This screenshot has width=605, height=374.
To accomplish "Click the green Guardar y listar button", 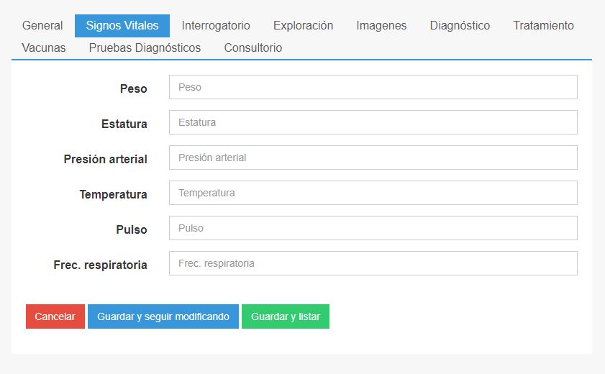I will coord(286,316).
